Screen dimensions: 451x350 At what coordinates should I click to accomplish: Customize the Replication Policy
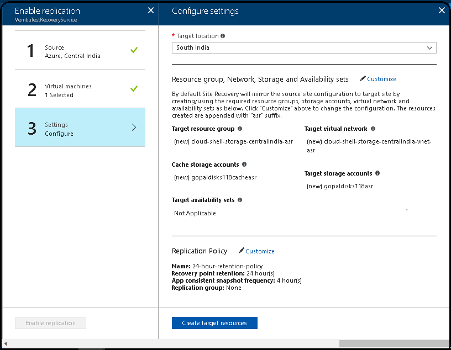point(260,251)
